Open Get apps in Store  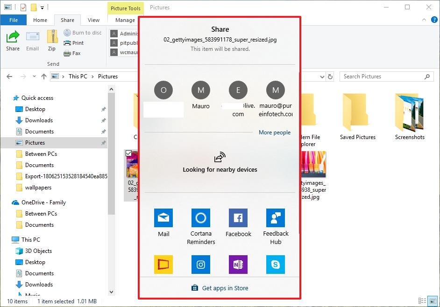pos(225,288)
